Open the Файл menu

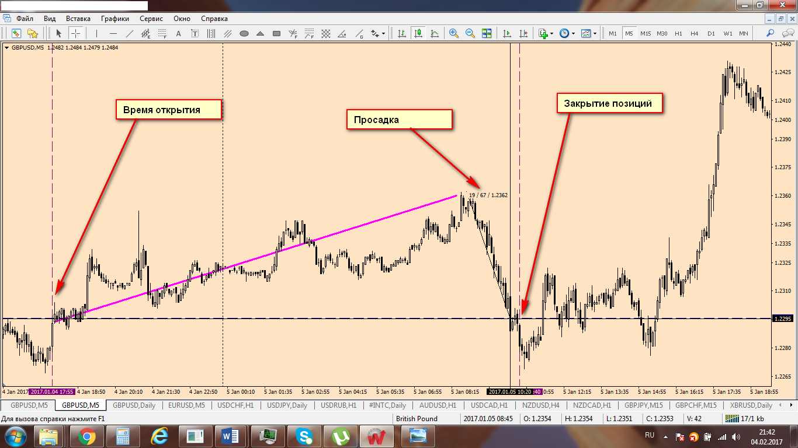coord(25,19)
